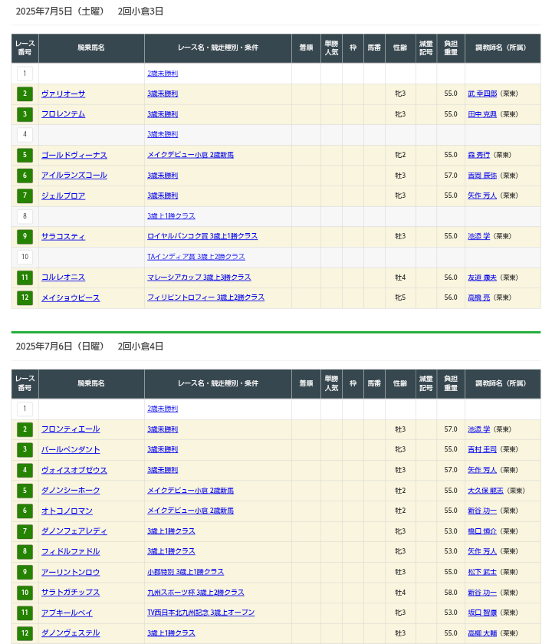This screenshot has width=552, height=644.
Task: Open horse link フロンティエール
Action: [71, 429]
